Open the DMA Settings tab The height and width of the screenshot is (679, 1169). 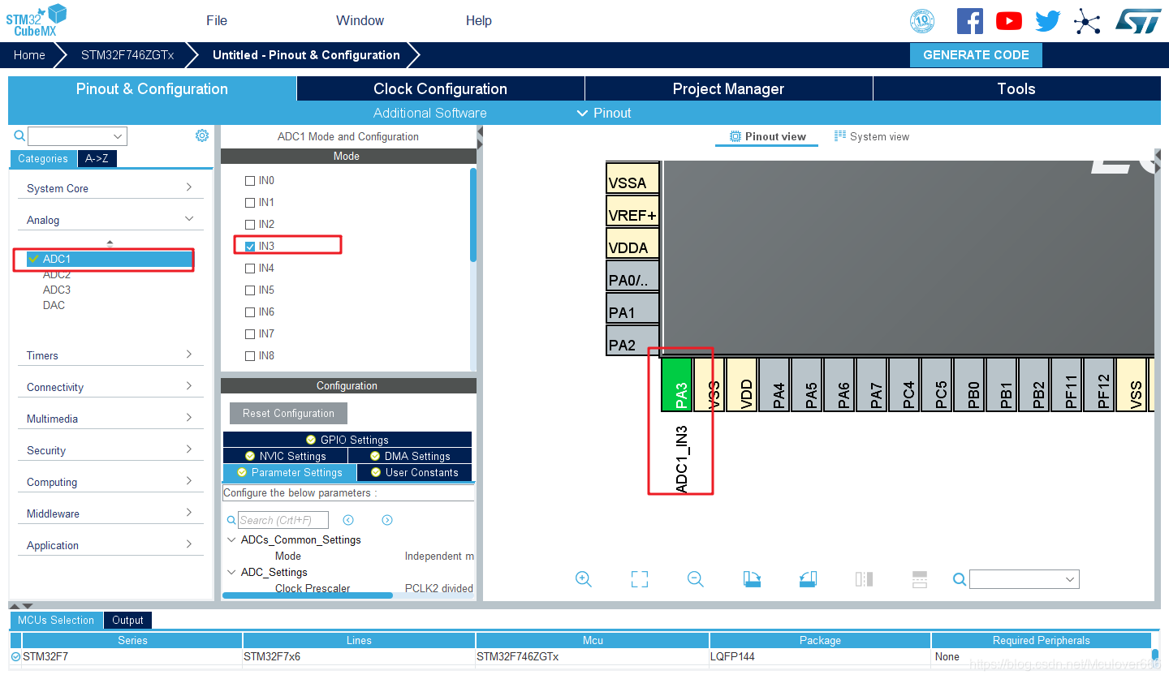tap(409, 456)
